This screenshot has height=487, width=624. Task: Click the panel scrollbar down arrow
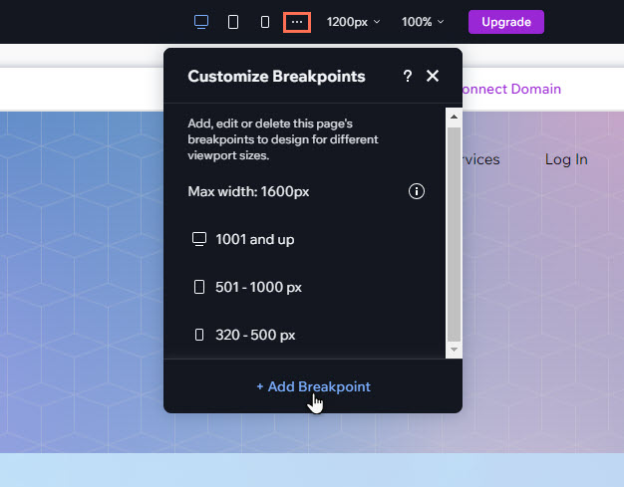tap(454, 351)
